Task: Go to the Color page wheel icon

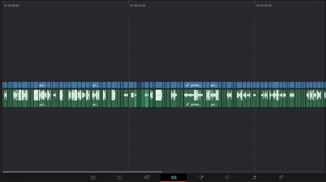Action: pos(228,178)
